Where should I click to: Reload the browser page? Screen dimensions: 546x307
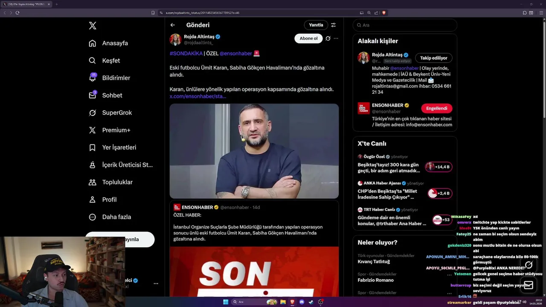coord(17,13)
